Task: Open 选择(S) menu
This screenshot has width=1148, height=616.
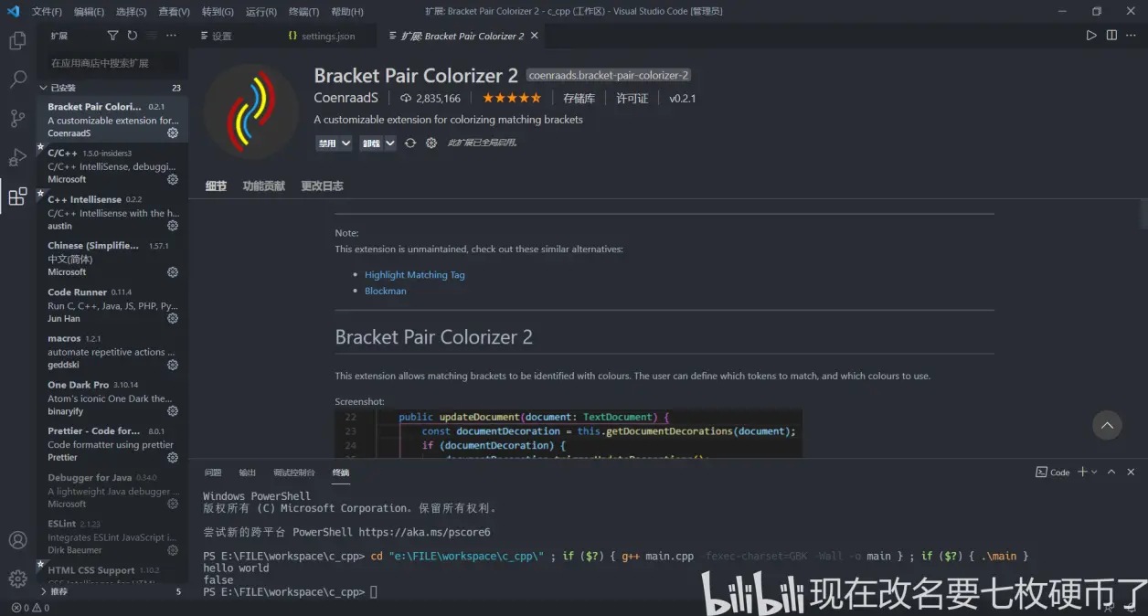Action: pyautogui.click(x=132, y=12)
